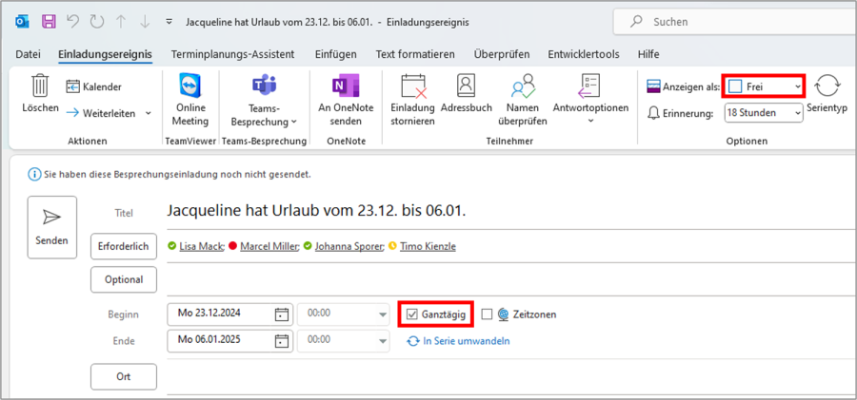
Task: Open the calendar picker for Ende date
Action: (281, 340)
